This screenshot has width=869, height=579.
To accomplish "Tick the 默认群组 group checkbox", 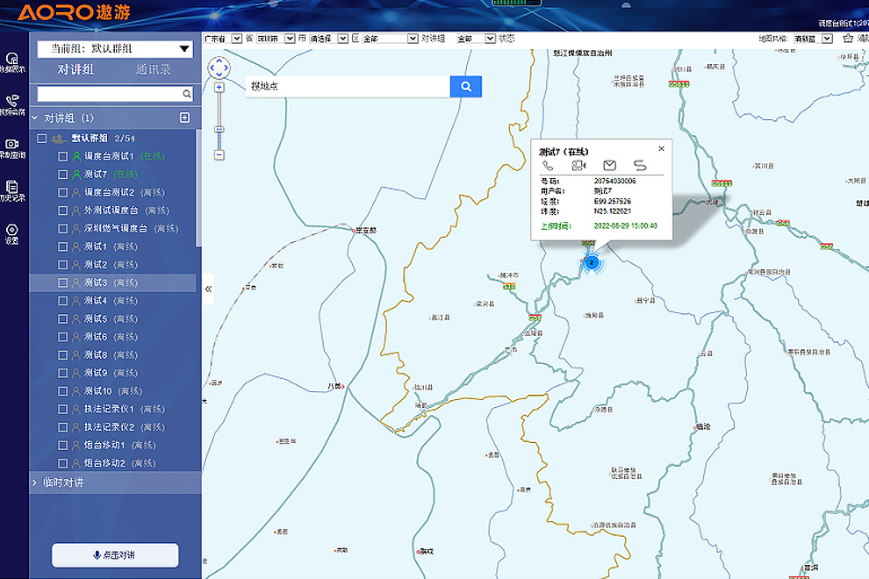I will (42, 138).
